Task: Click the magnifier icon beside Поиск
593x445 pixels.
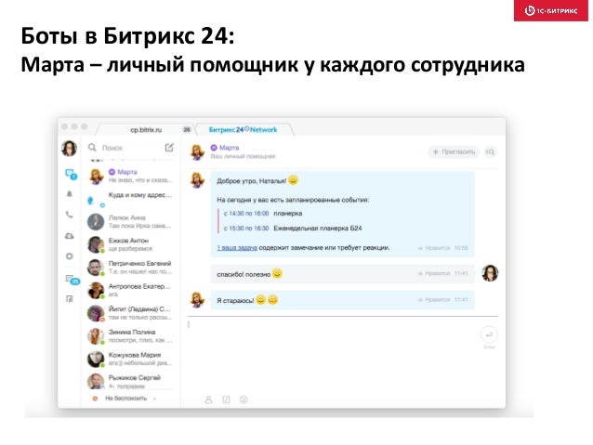Action: [92, 147]
